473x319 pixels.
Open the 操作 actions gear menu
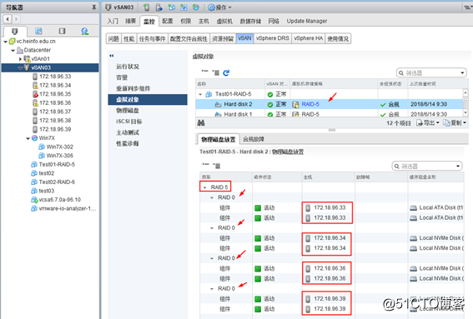(220, 7)
